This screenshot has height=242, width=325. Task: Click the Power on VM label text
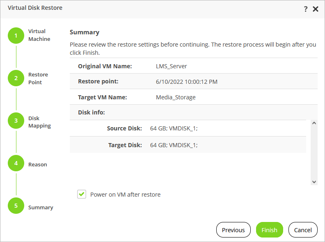(125, 195)
